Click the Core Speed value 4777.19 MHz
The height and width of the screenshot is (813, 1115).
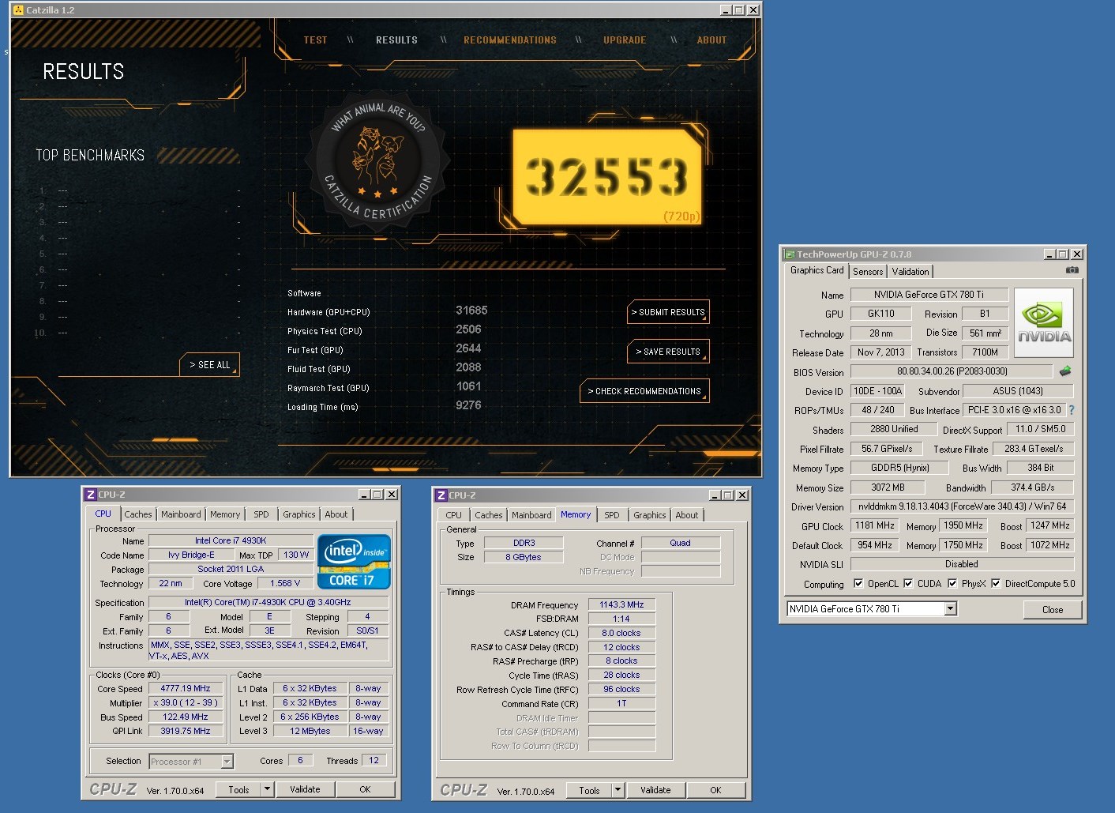(x=186, y=689)
